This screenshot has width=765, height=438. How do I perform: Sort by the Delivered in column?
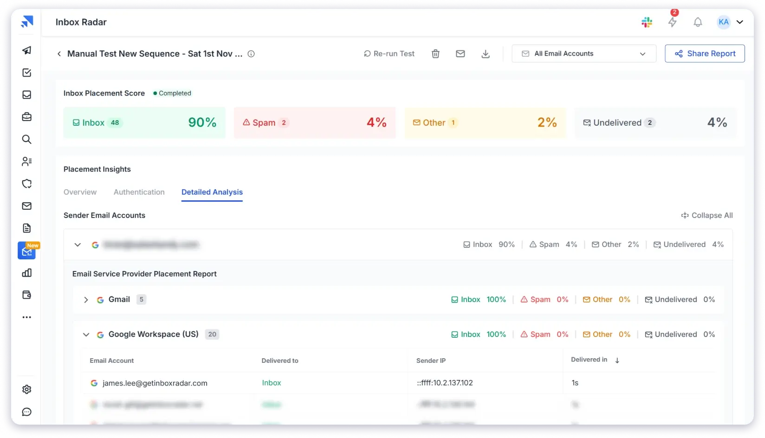(617, 361)
